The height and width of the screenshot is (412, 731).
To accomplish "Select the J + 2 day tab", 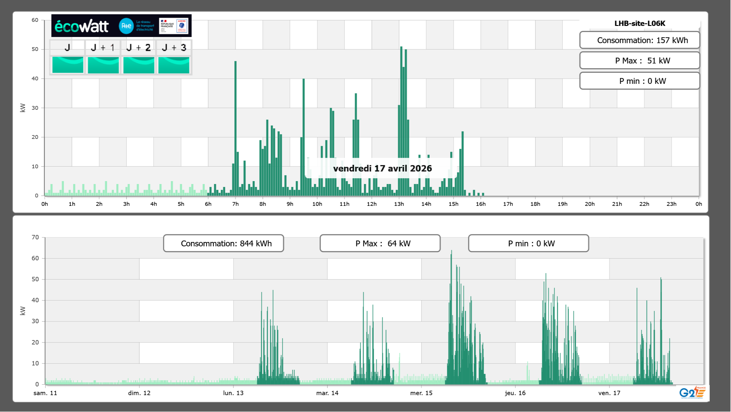I will 138,48.
